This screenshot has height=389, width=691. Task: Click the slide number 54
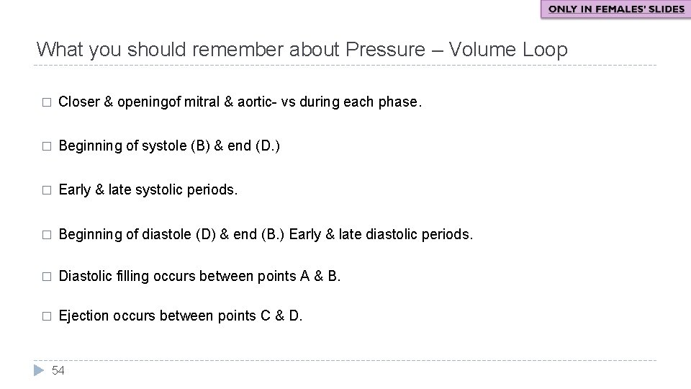[x=59, y=370]
